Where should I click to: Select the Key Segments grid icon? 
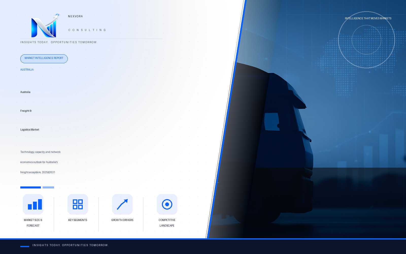pos(78,204)
